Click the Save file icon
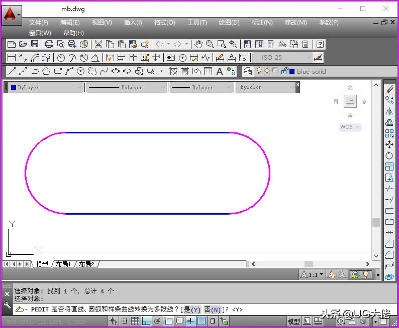The height and width of the screenshot is (328, 399). pyautogui.click(x=34, y=44)
